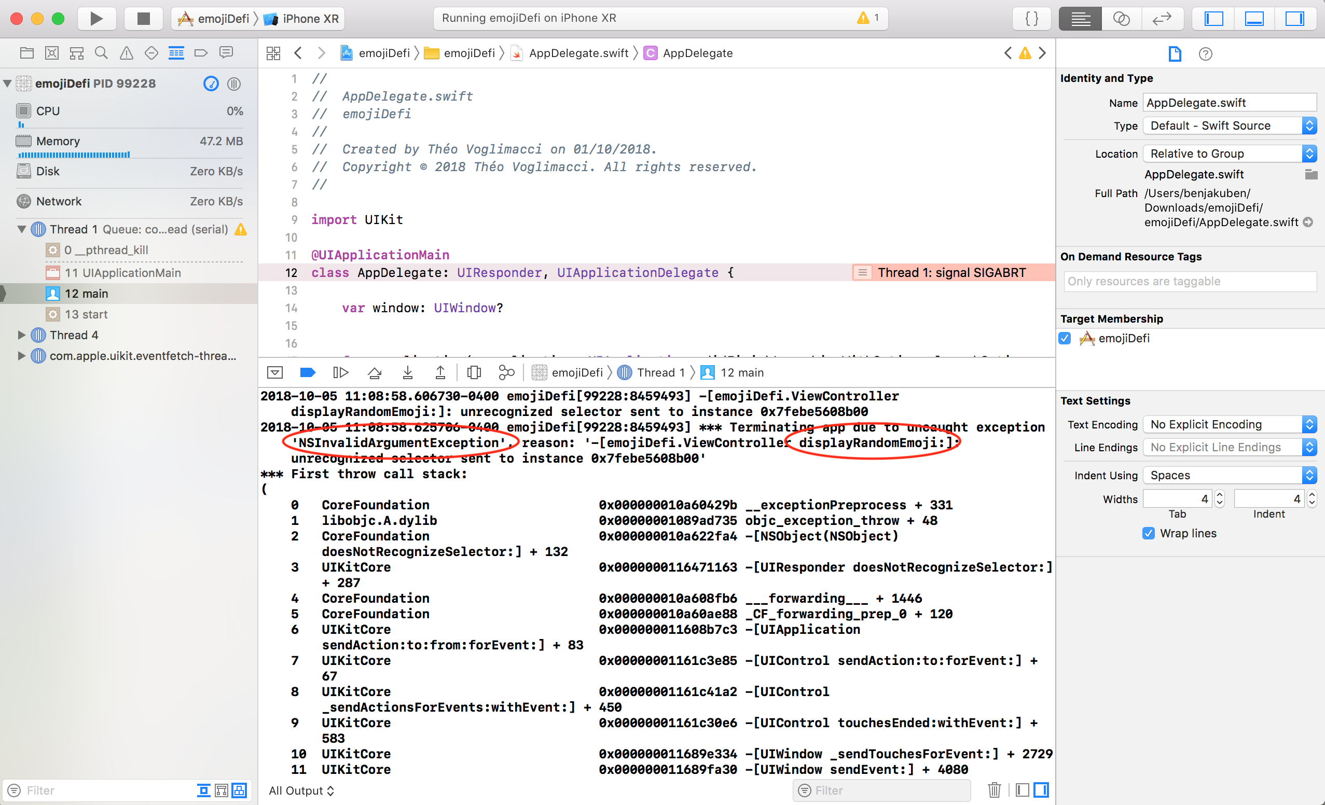
Task: Click the AppDelegate class in jump bar
Action: tap(689, 53)
